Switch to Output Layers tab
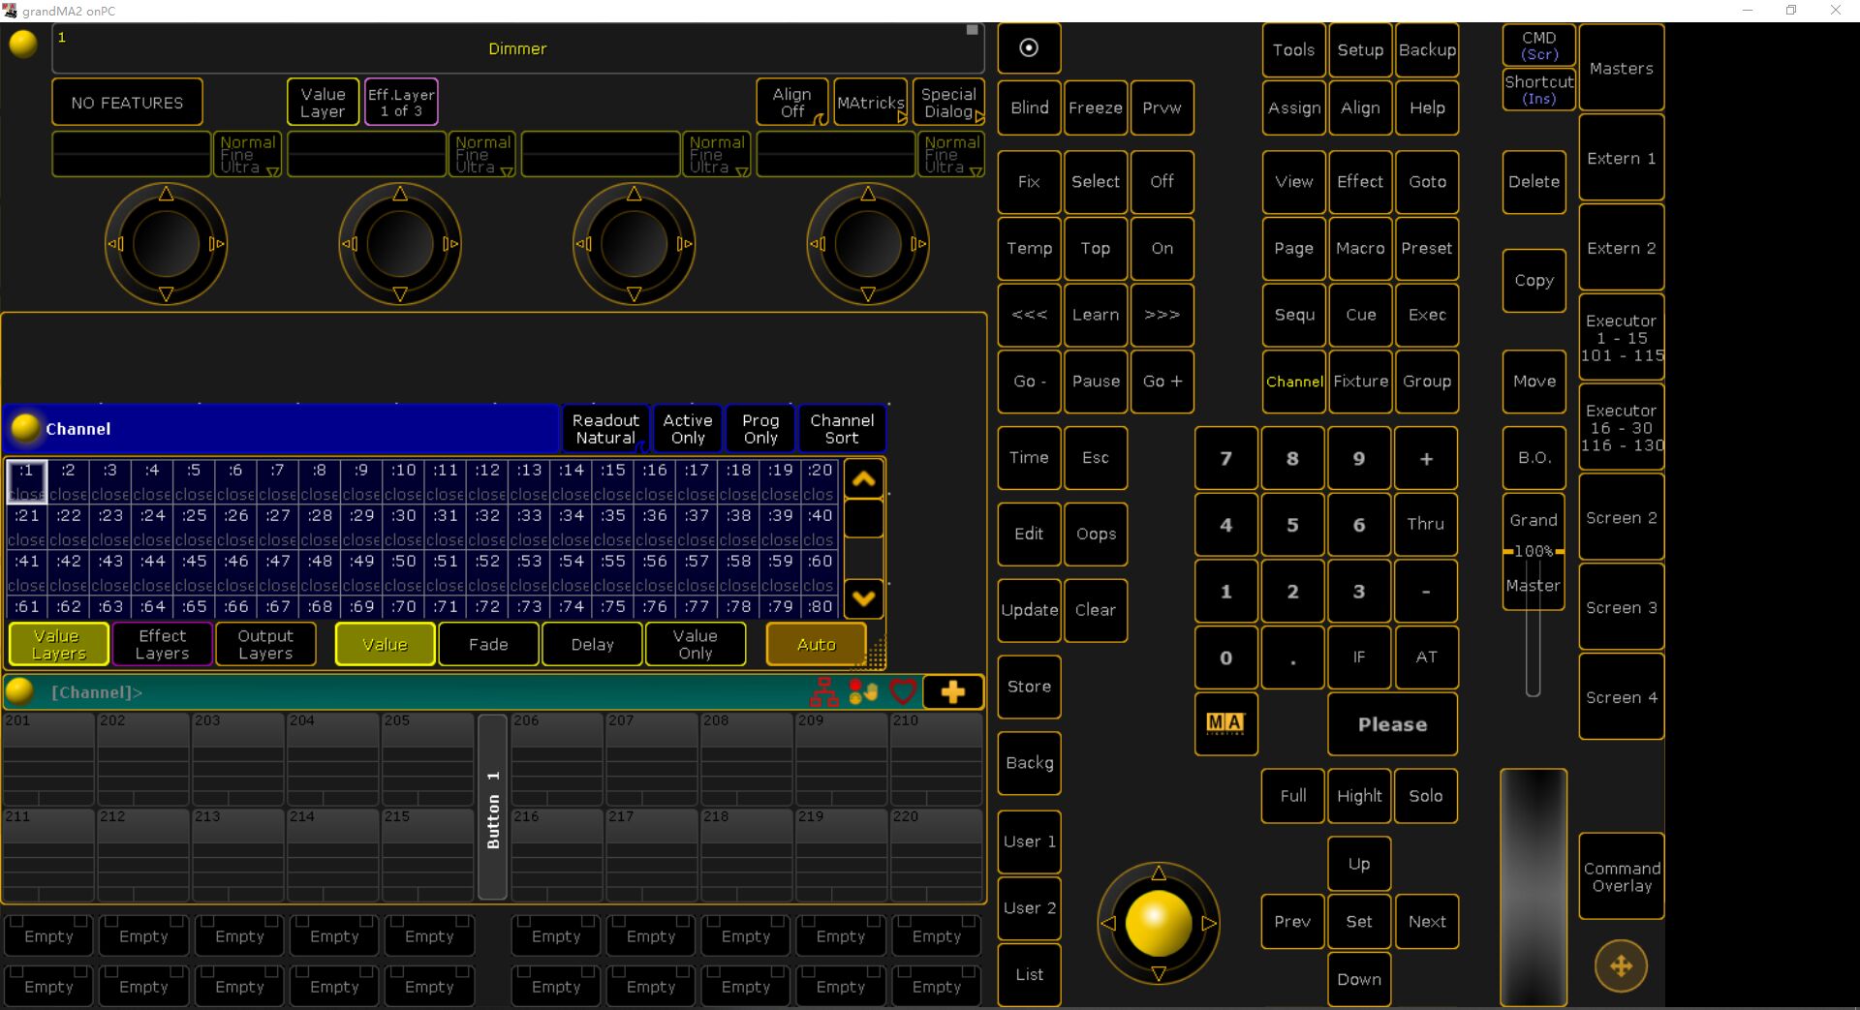The width and height of the screenshot is (1860, 1010). (265, 644)
